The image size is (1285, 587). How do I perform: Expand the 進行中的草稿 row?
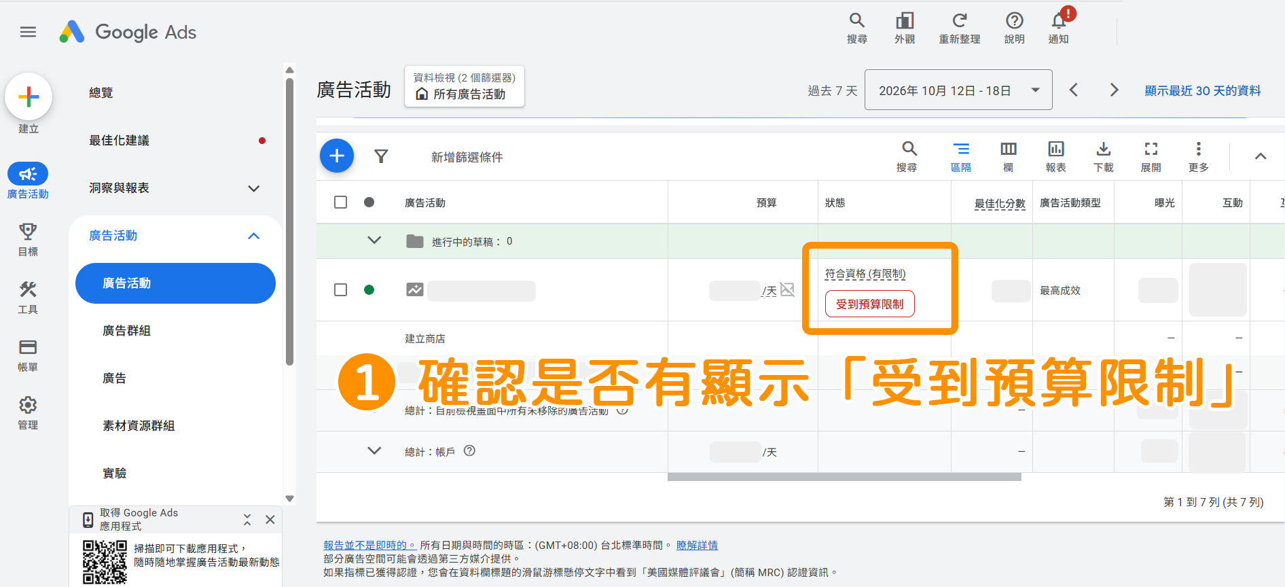point(374,241)
